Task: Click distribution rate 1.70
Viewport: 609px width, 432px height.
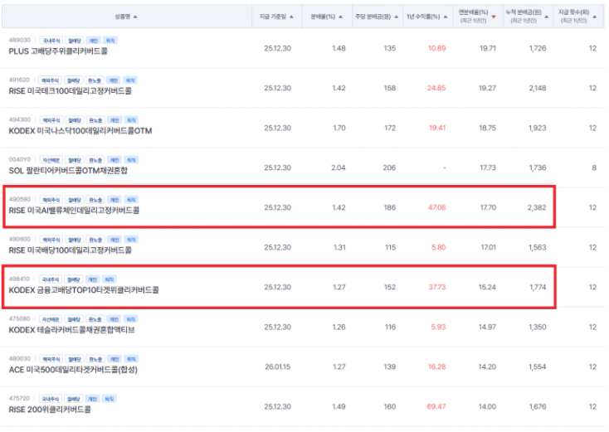Action: click(x=339, y=128)
